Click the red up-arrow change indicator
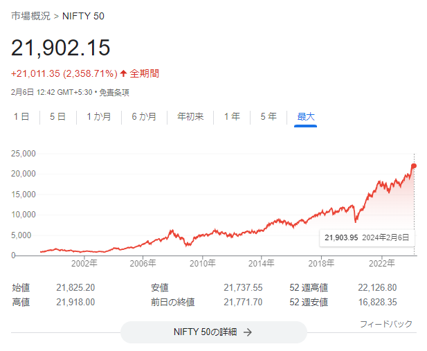 click(123, 73)
